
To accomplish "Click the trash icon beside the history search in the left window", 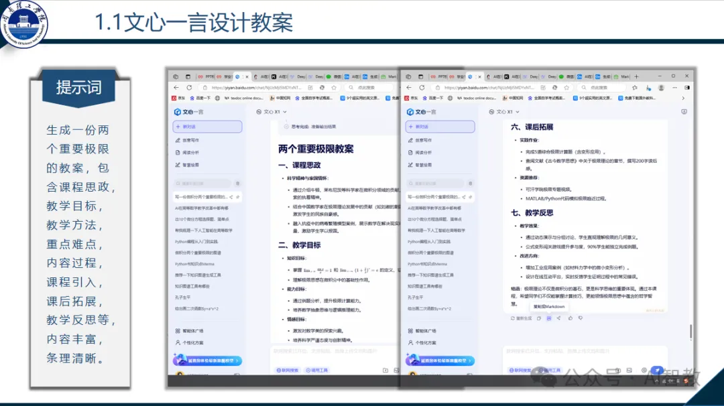I will 238,183.
